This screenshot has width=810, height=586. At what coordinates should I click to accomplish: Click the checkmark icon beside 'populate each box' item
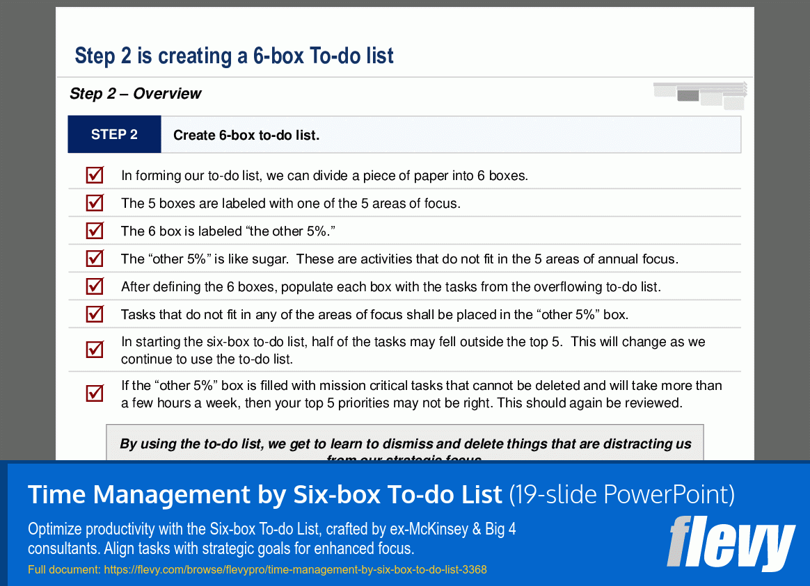(x=94, y=286)
